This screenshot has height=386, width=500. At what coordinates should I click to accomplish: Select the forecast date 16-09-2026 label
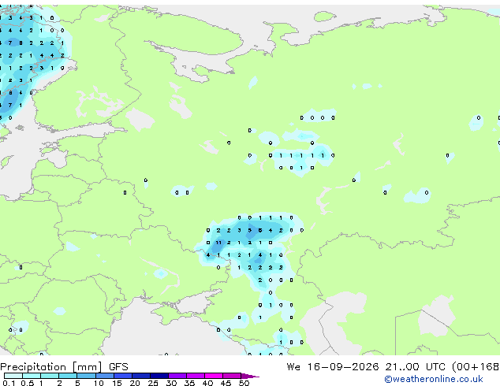pyautogui.click(x=343, y=367)
